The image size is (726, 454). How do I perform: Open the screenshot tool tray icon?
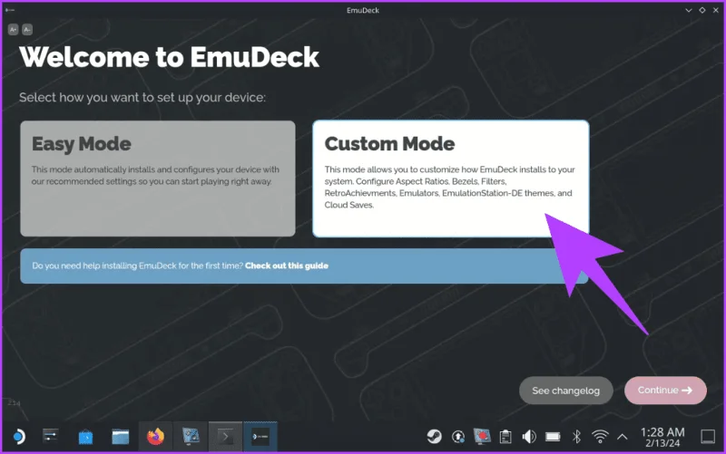pyautogui.click(x=482, y=437)
